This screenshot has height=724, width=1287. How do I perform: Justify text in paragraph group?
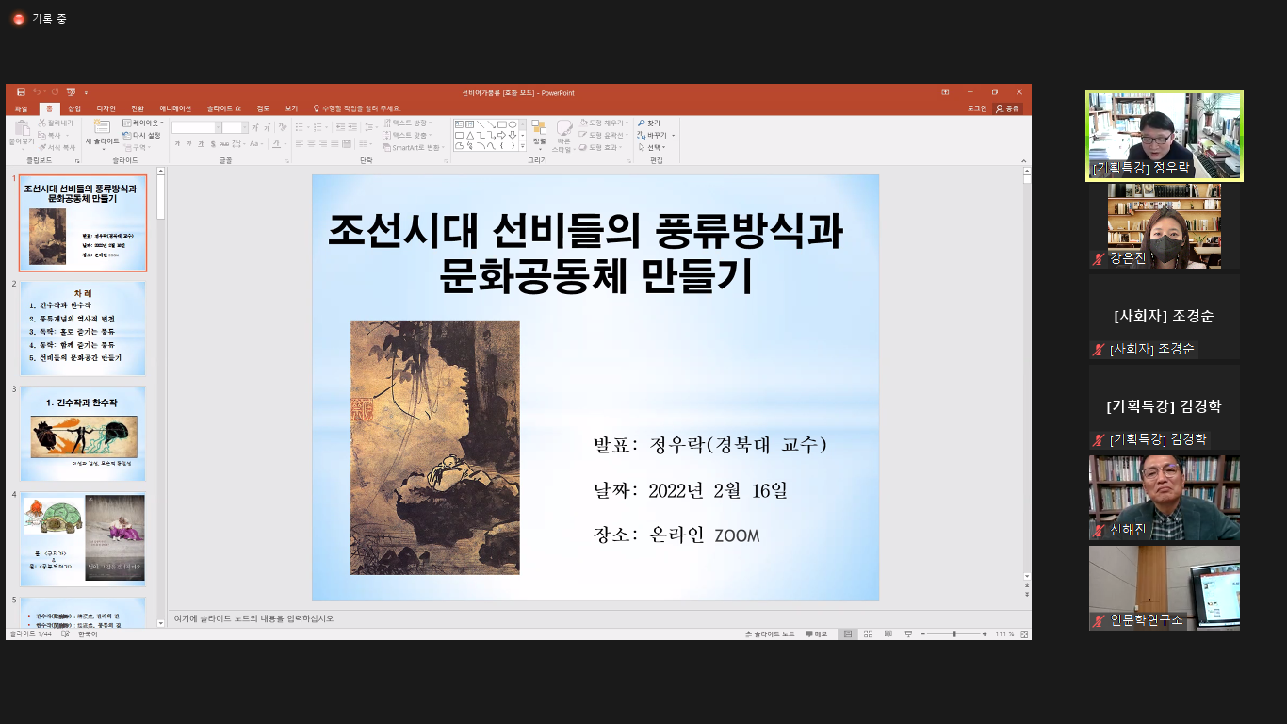[334, 143]
